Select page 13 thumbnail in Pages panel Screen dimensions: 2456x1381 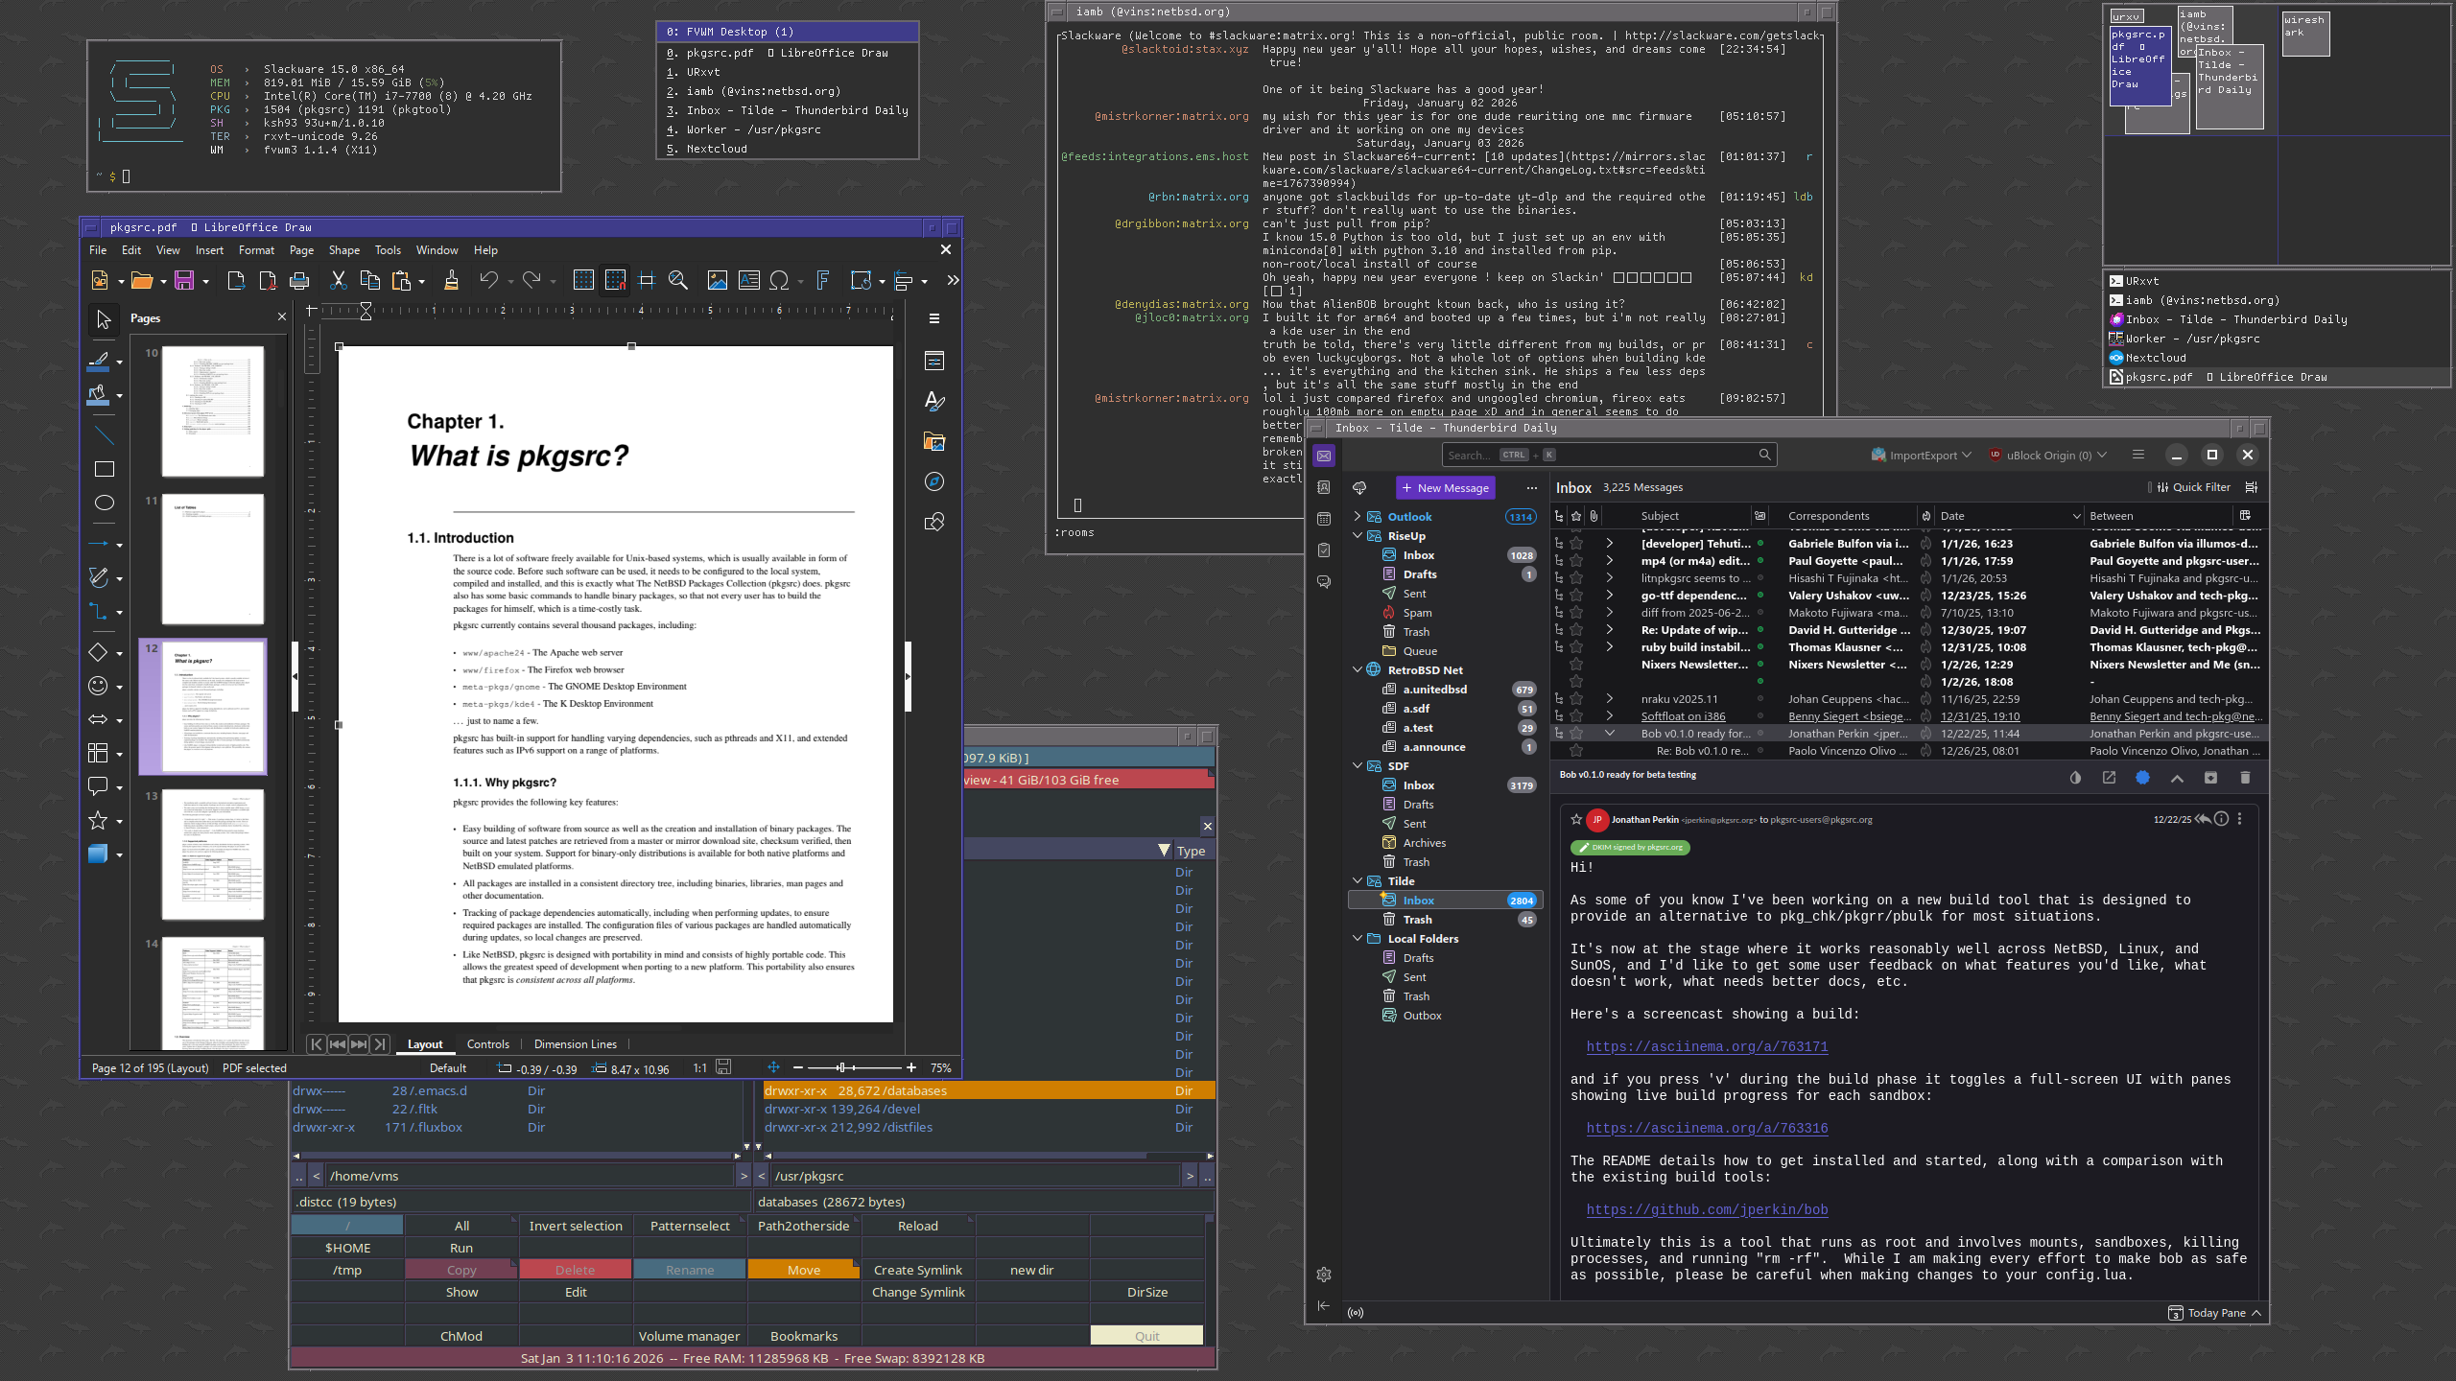tap(212, 854)
